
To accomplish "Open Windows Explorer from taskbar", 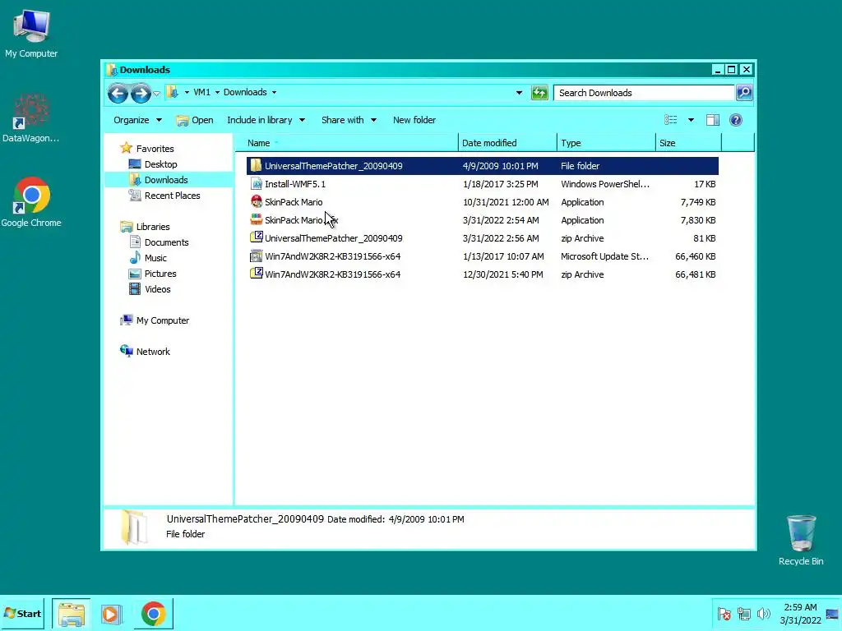I will click(x=72, y=614).
